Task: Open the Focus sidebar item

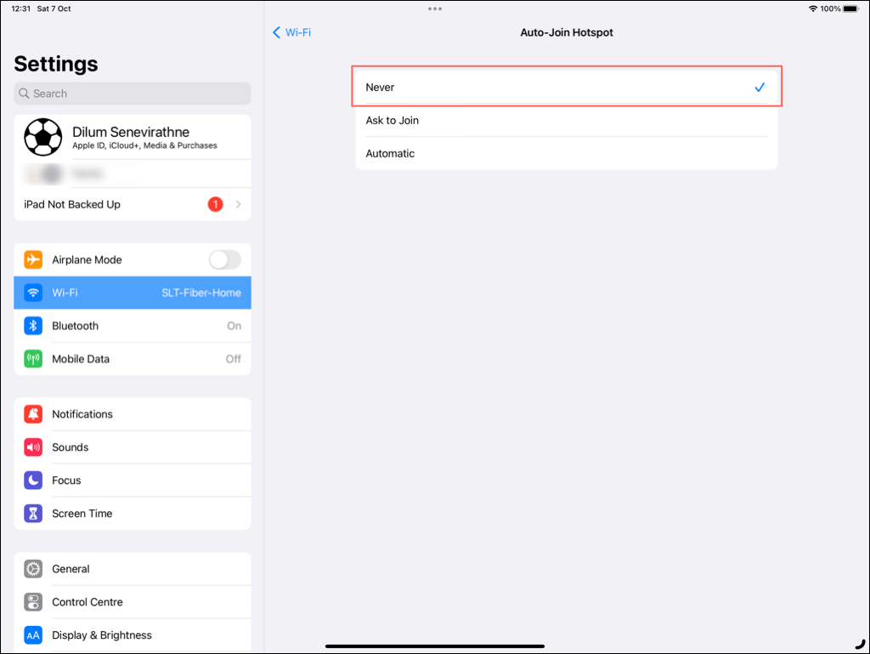Action: point(133,480)
